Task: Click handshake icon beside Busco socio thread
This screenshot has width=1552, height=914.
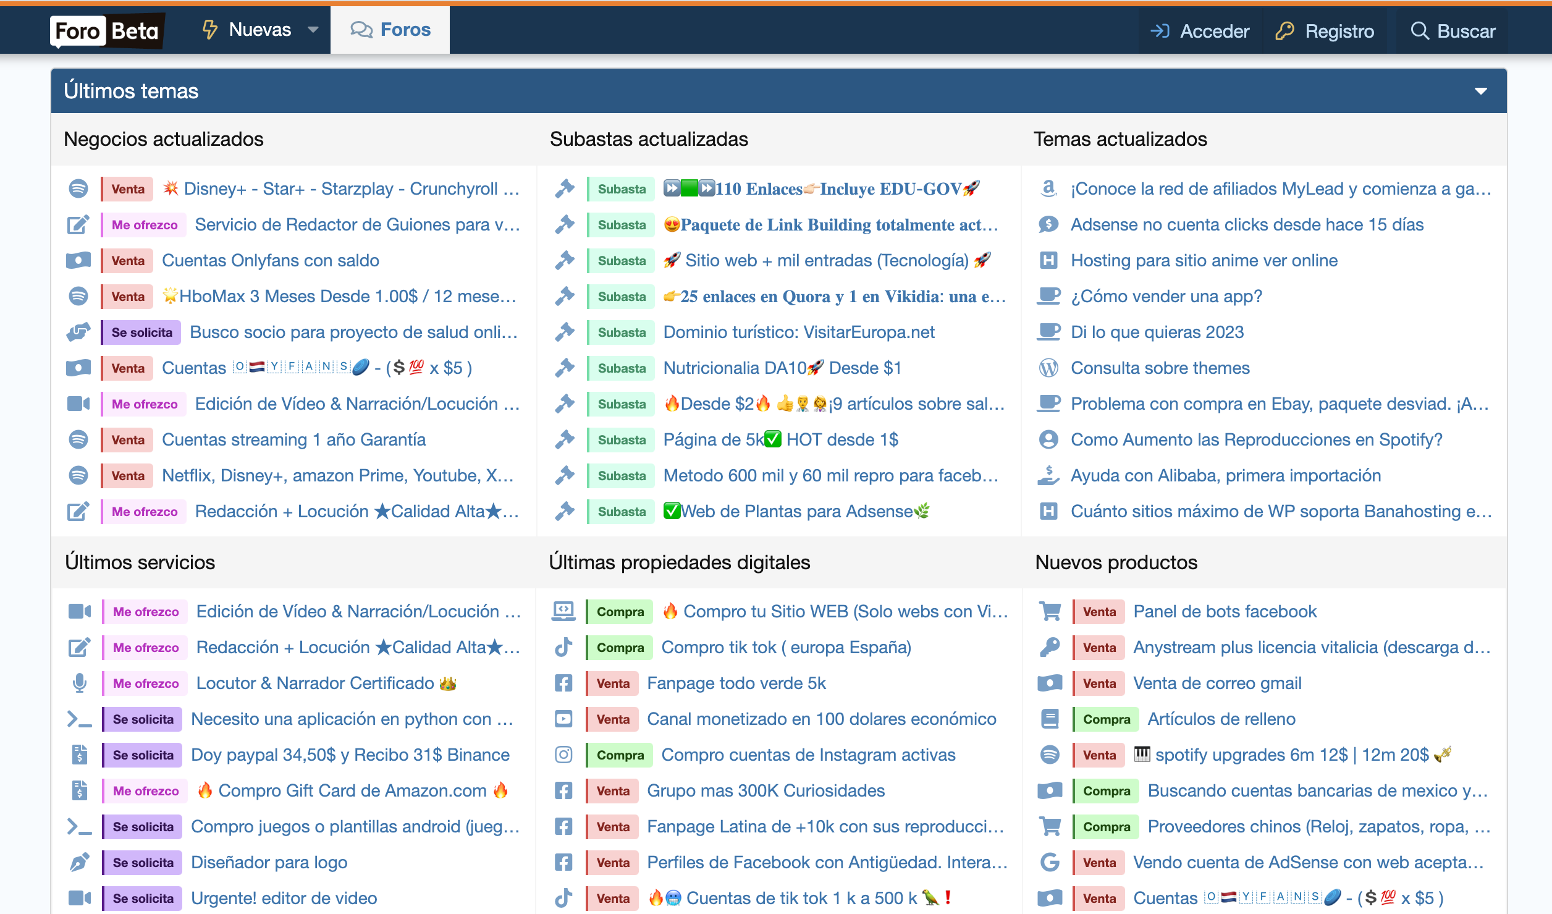Action: 78,332
